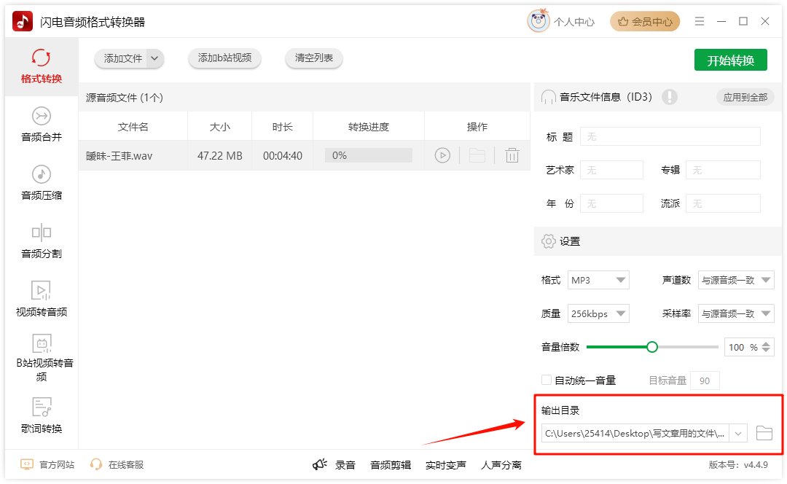Click the 0% conversion progress bar
Screen dimensions: 787x484
pos(369,156)
